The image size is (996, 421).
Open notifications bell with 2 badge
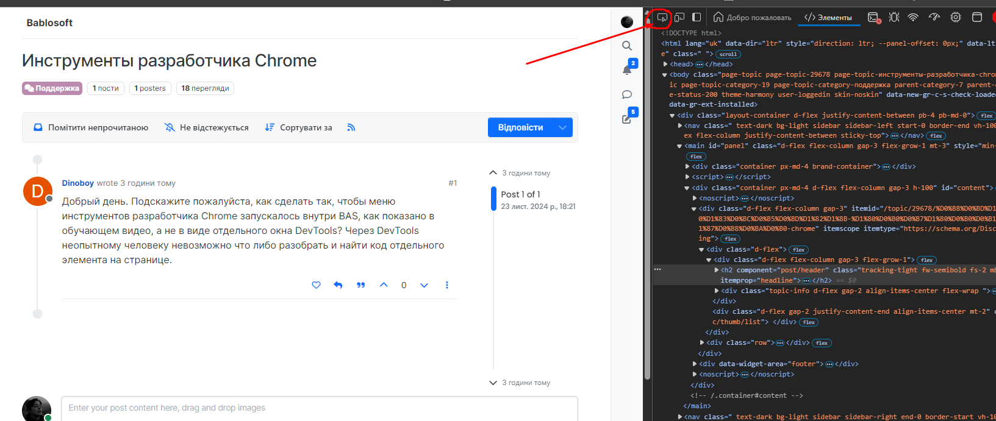pyautogui.click(x=626, y=70)
